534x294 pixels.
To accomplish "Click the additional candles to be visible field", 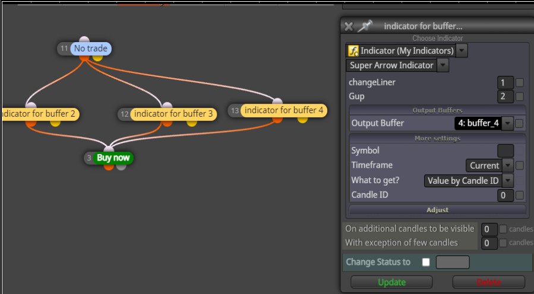I will click(489, 229).
